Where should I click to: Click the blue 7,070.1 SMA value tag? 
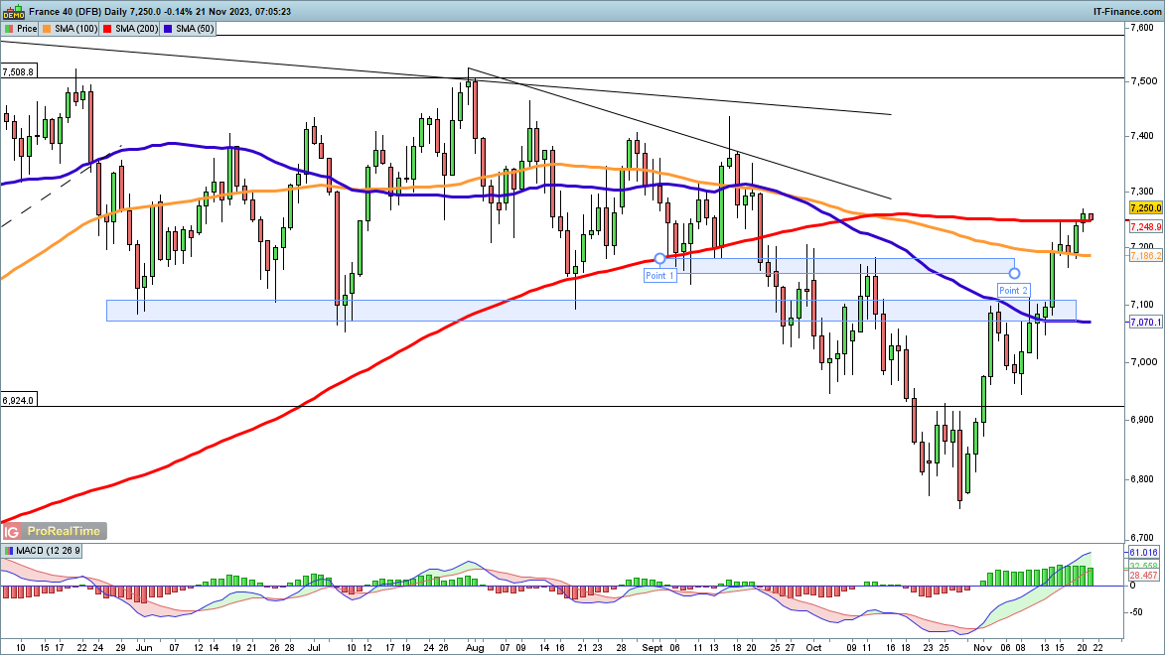[x=1145, y=323]
